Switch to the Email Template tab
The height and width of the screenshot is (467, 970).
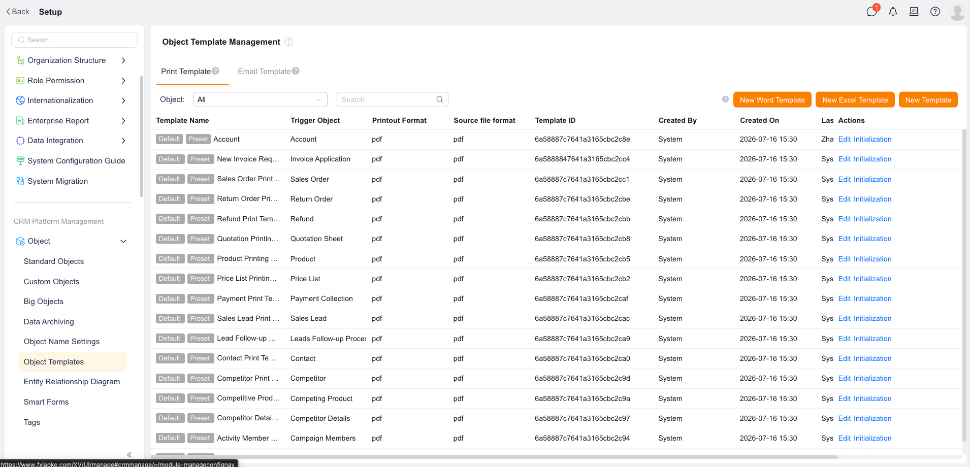264,72
